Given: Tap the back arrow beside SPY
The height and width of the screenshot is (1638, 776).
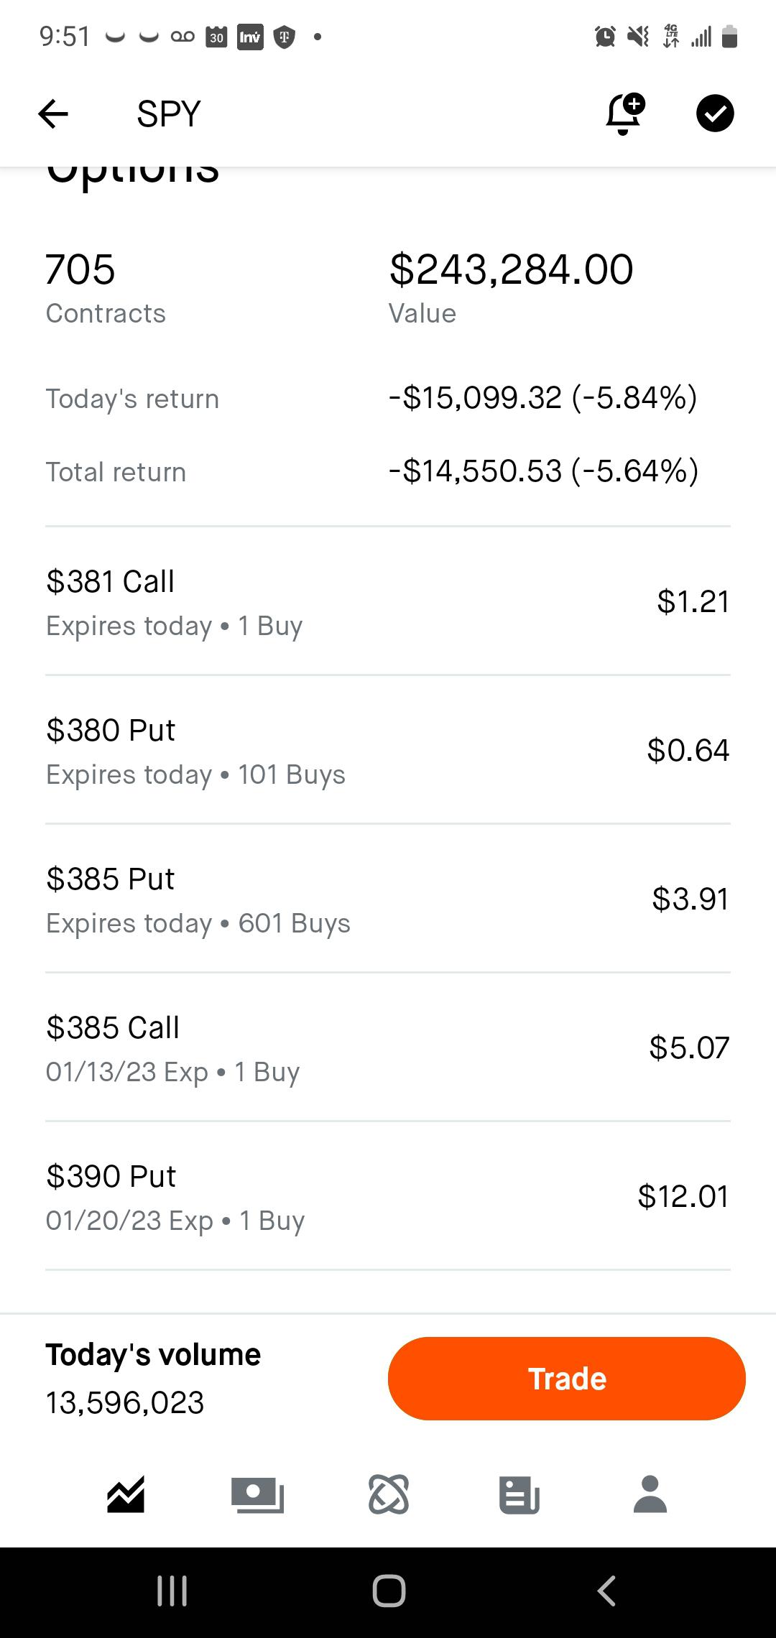Looking at the screenshot, I should tap(53, 114).
